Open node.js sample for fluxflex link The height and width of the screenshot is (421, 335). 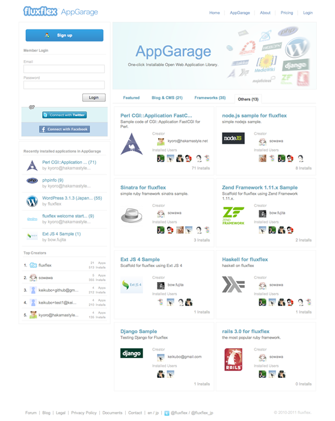point(254,115)
